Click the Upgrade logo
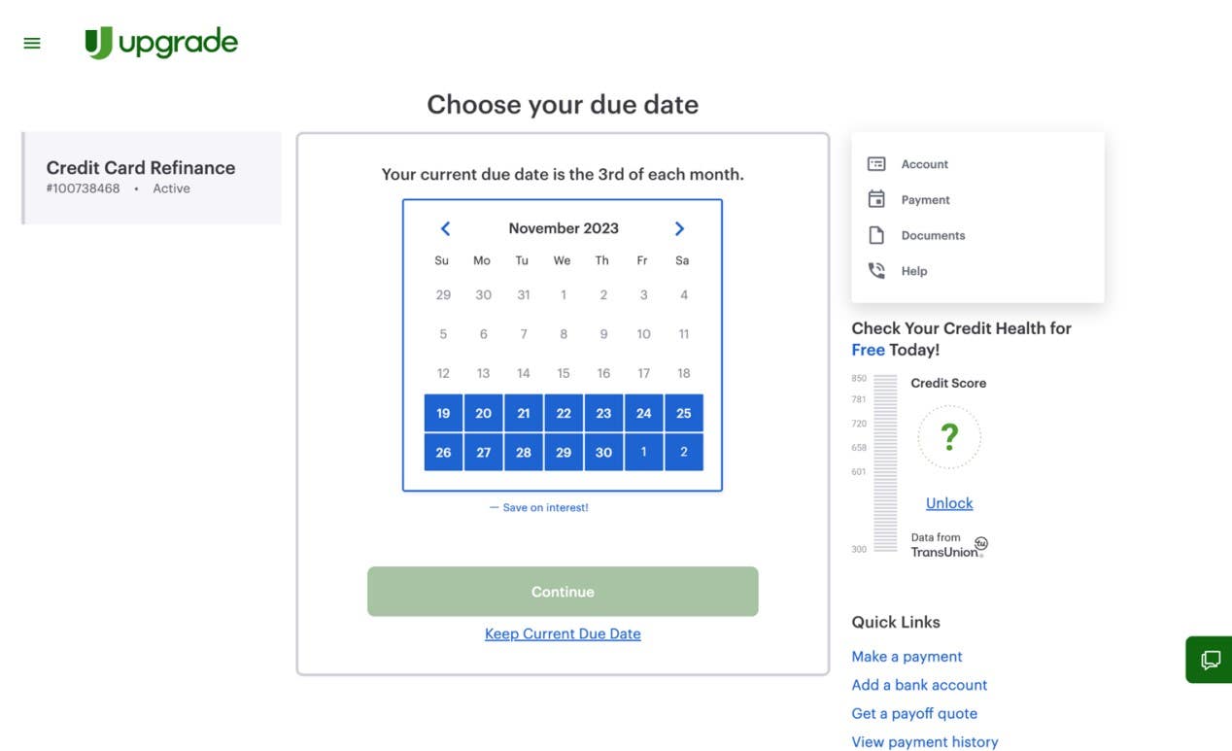 coord(161,43)
